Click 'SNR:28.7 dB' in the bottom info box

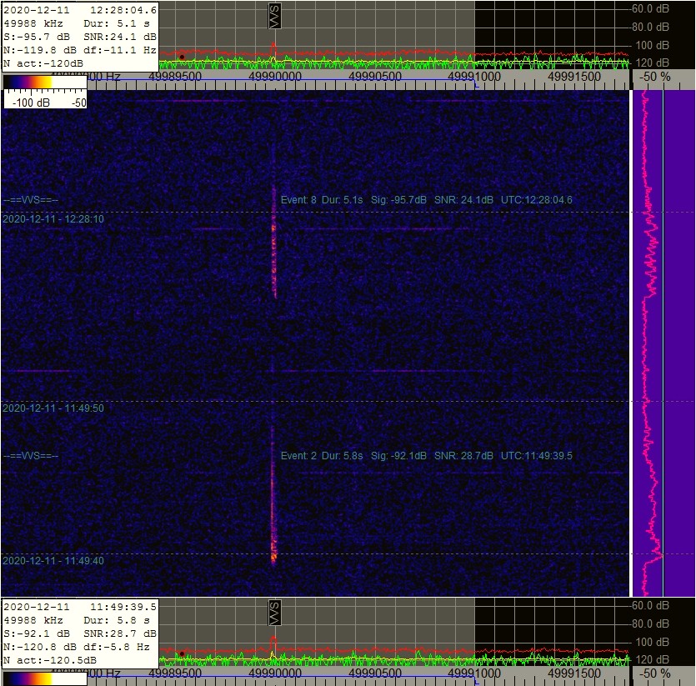120,633
